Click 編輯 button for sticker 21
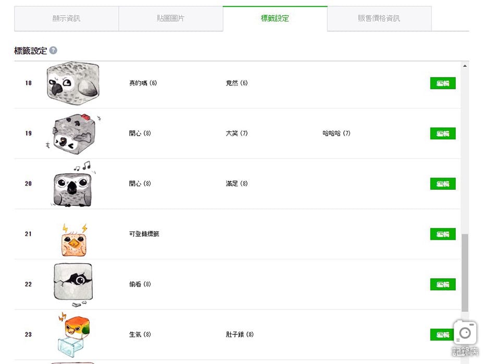The height and width of the screenshot is (364, 486). point(442,234)
